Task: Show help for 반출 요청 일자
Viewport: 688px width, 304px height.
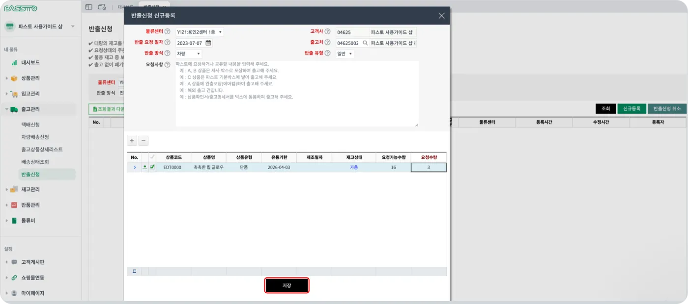Action: pos(168,43)
